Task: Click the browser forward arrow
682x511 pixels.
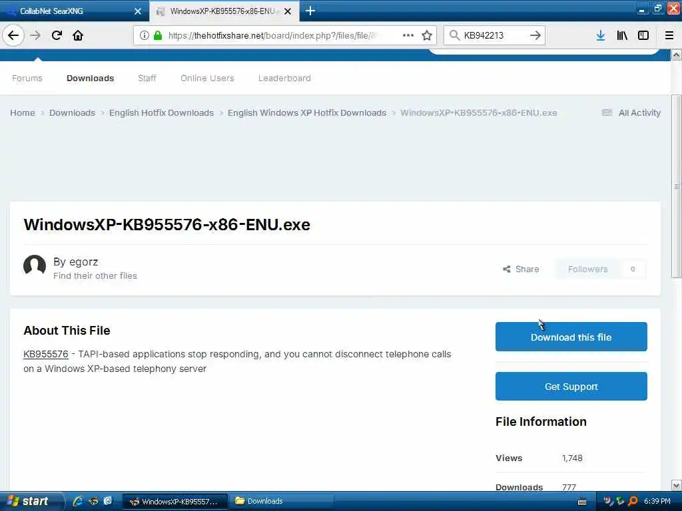Action: tap(36, 35)
